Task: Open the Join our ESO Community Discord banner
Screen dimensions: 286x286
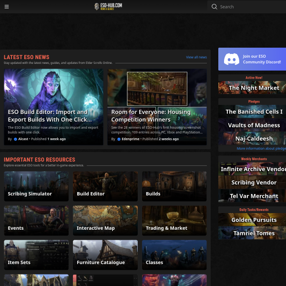Action: pos(252,59)
